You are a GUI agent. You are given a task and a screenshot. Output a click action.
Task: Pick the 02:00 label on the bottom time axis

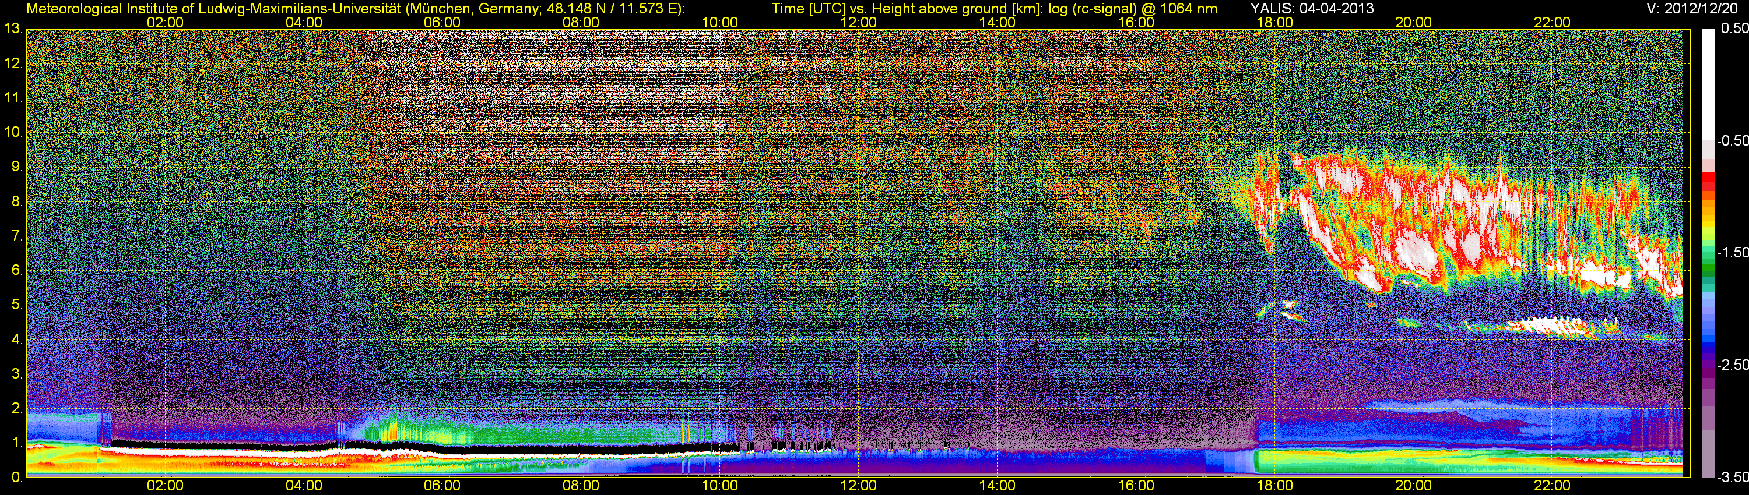point(165,486)
